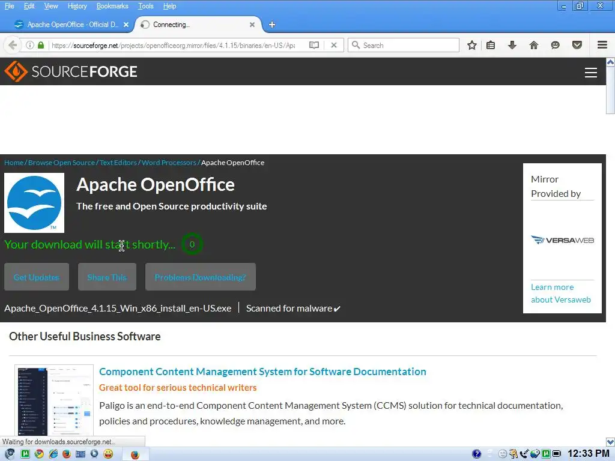Switch to the Connecting tab
This screenshot has height=461, width=615.
[x=198, y=25]
